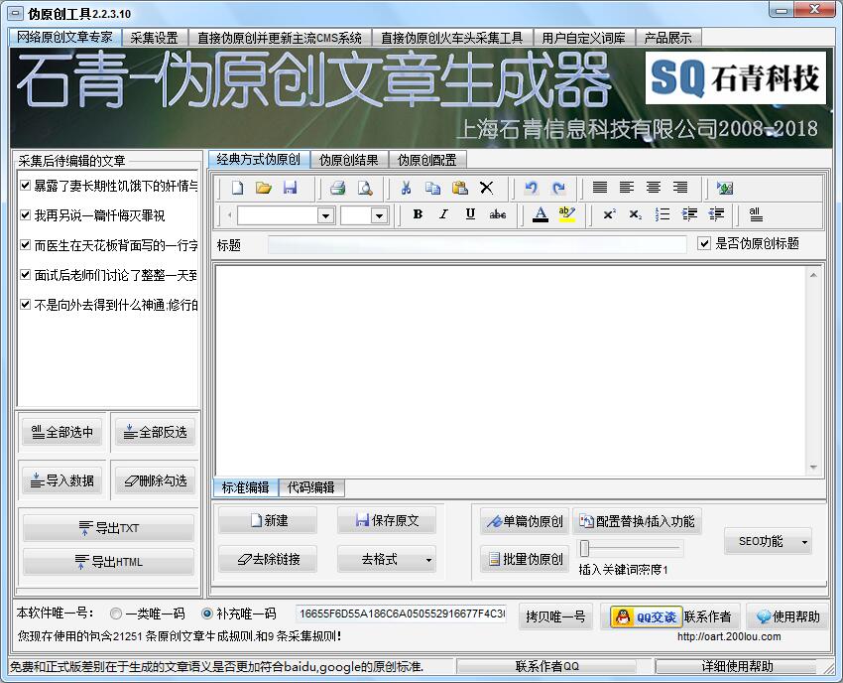
Task: Uncheck article 不是向外去得到什么神通
Action: (x=25, y=304)
